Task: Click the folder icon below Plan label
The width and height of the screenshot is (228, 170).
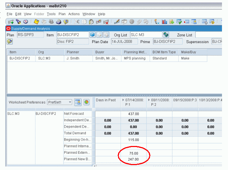Action: coord(10,41)
